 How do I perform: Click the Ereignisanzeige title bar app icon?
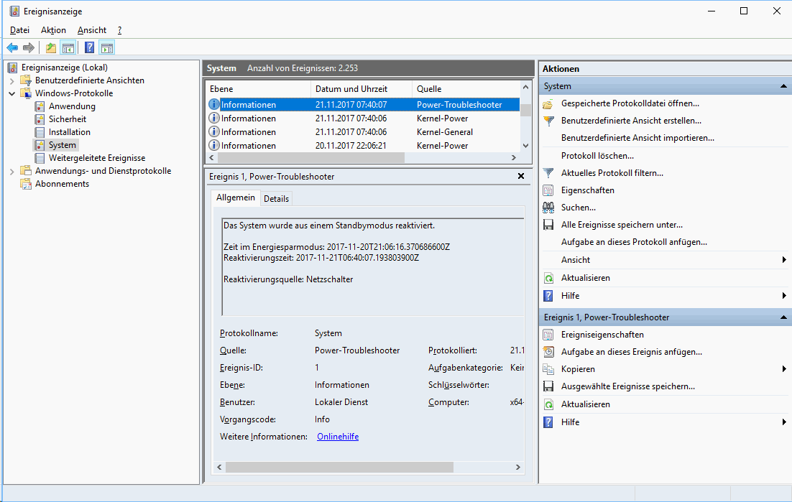(14, 11)
